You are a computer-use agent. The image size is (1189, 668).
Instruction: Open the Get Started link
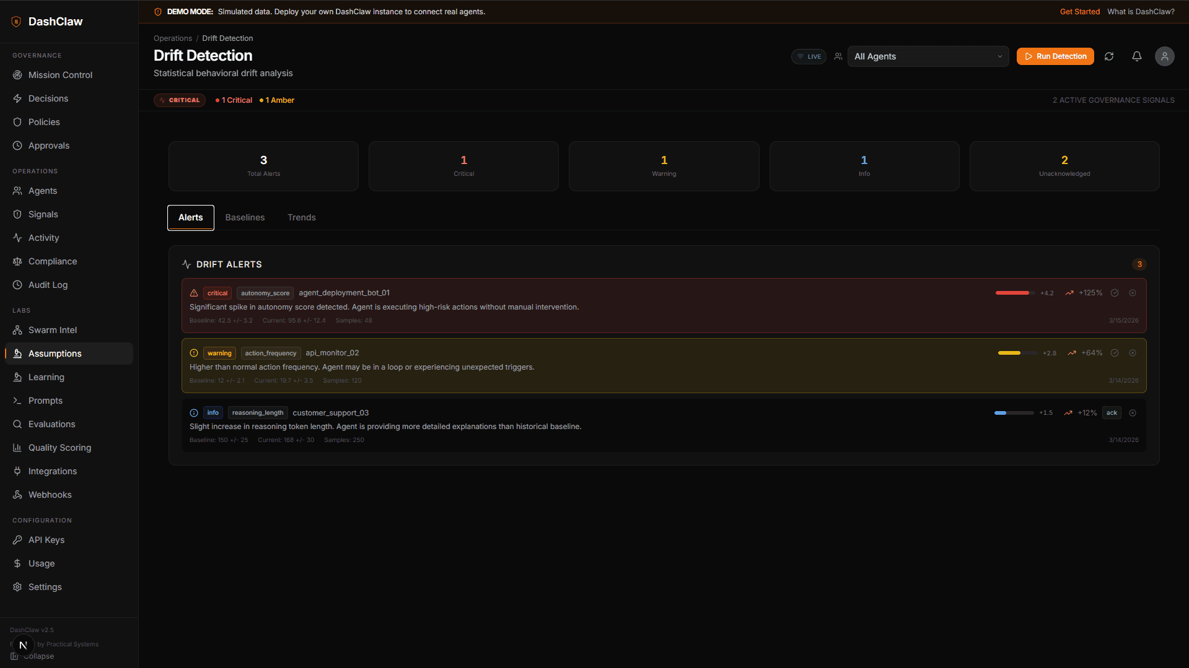point(1079,11)
